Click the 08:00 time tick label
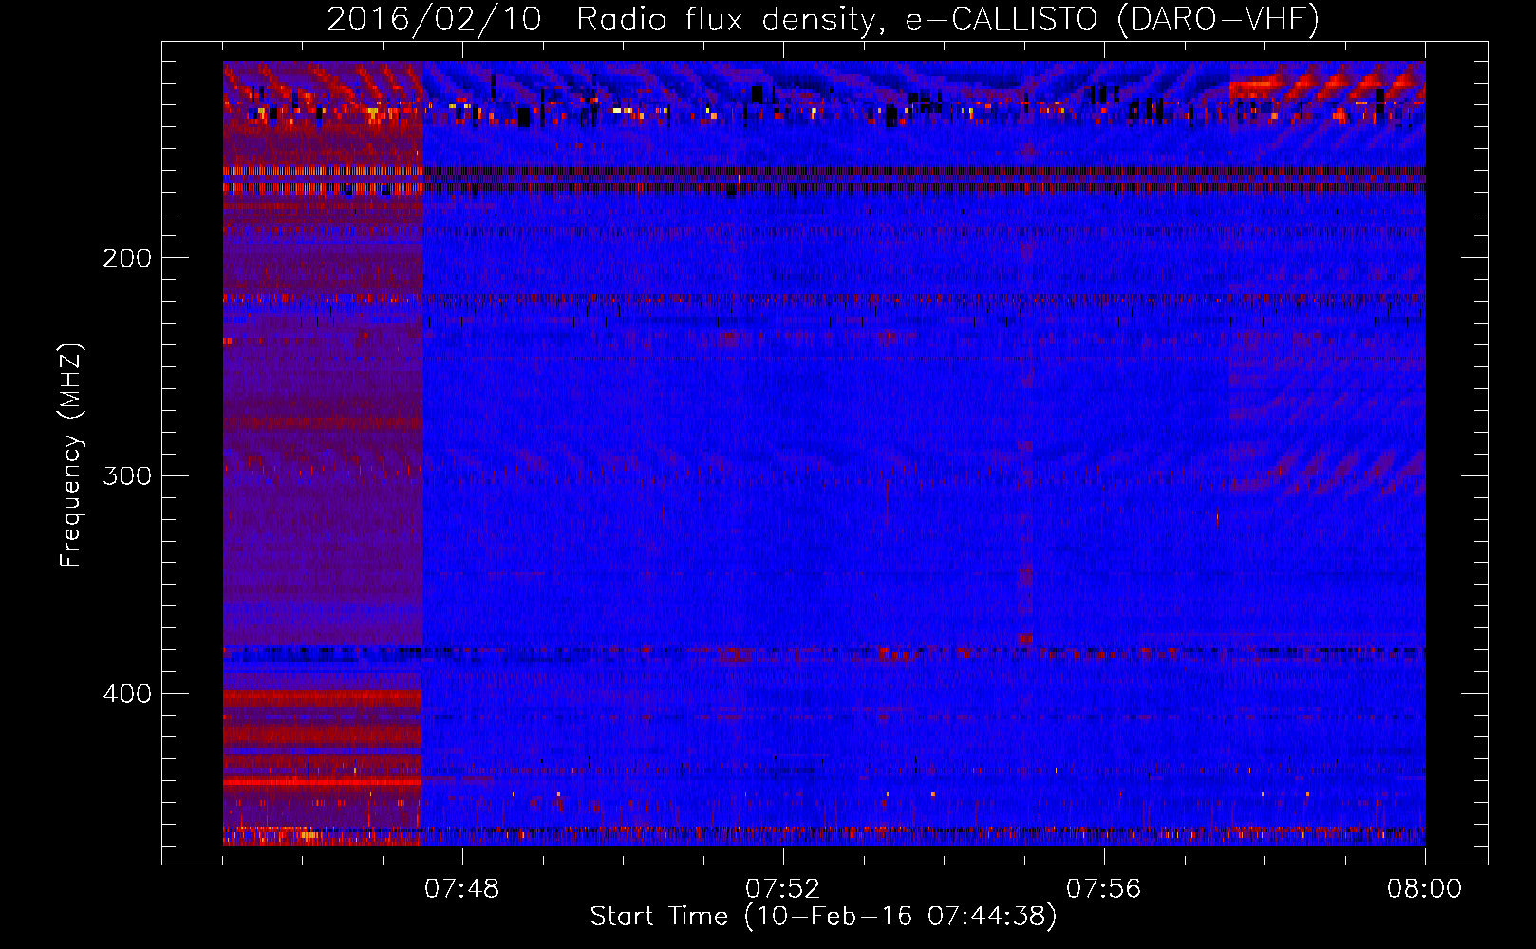 tap(1425, 889)
